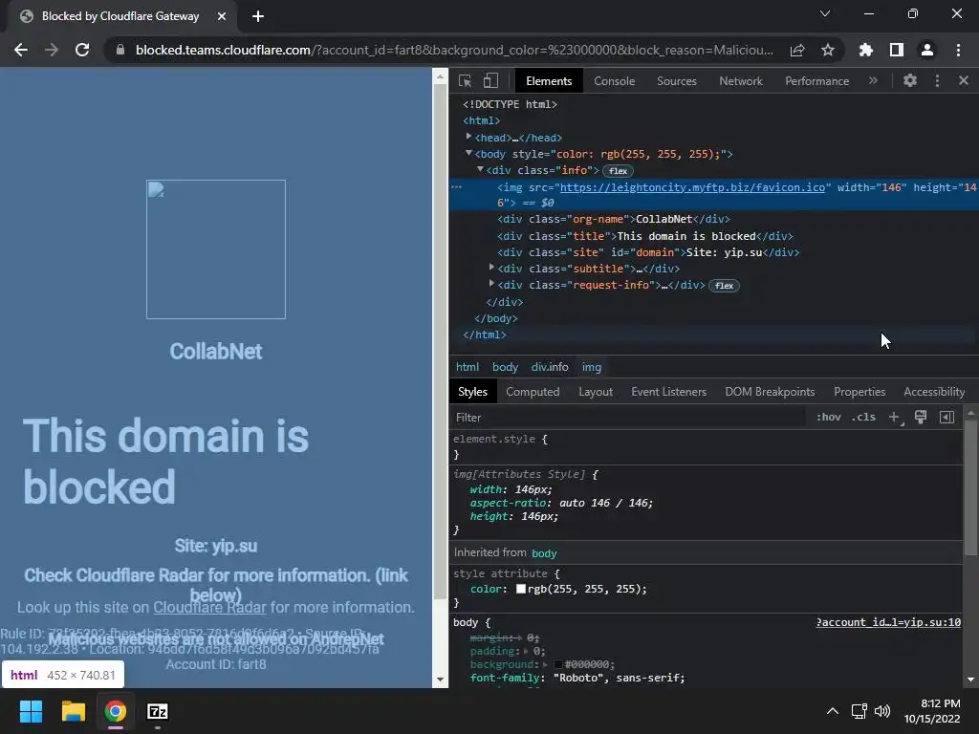The height and width of the screenshot is (734, 979).
Task: Collapse the div class info node
Action: click(480, 169)
